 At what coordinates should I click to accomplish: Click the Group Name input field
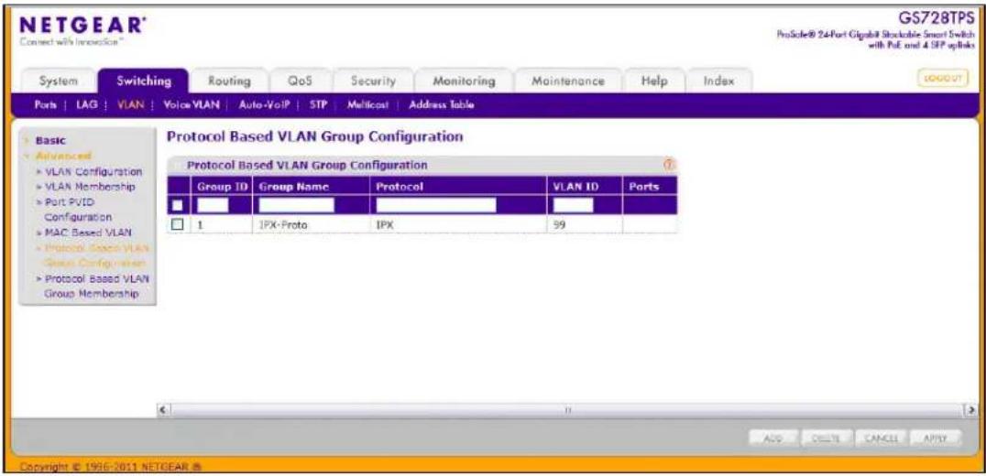tap(296, 205)
